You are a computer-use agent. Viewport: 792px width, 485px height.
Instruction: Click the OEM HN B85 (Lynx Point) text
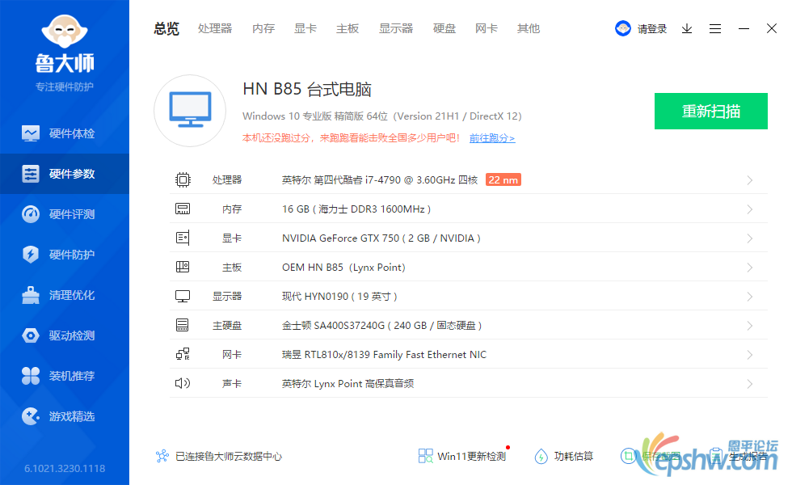pos(343,268)
